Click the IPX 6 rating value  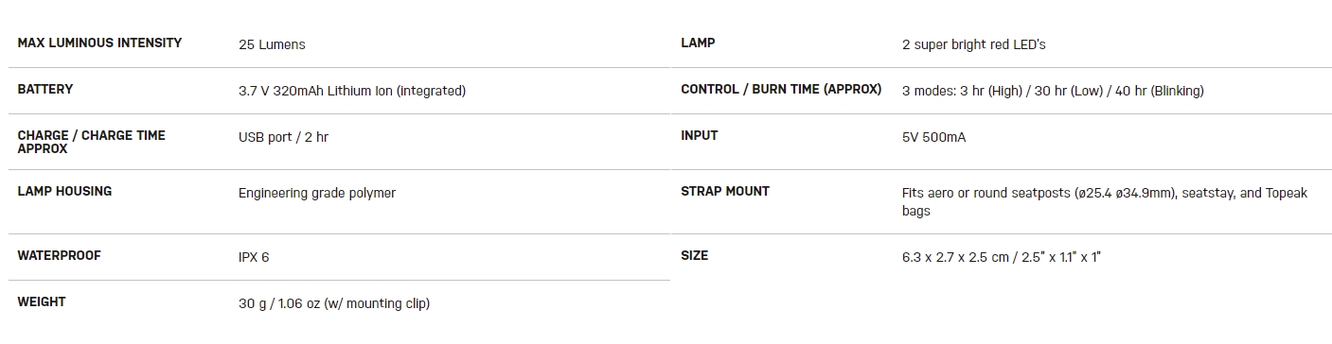(254, 257)
